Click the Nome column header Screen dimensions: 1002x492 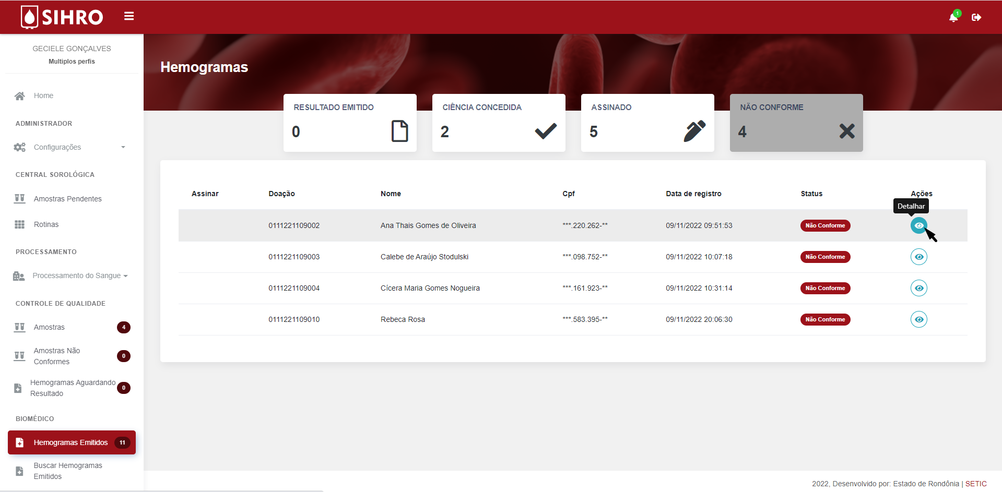[391, 194]
